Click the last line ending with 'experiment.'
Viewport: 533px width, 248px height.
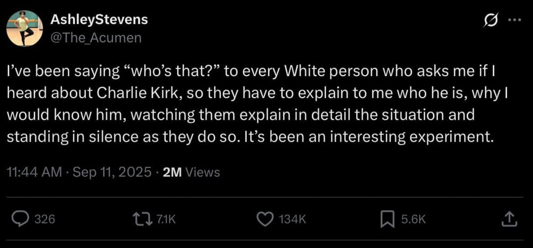[x=251, y=135]
